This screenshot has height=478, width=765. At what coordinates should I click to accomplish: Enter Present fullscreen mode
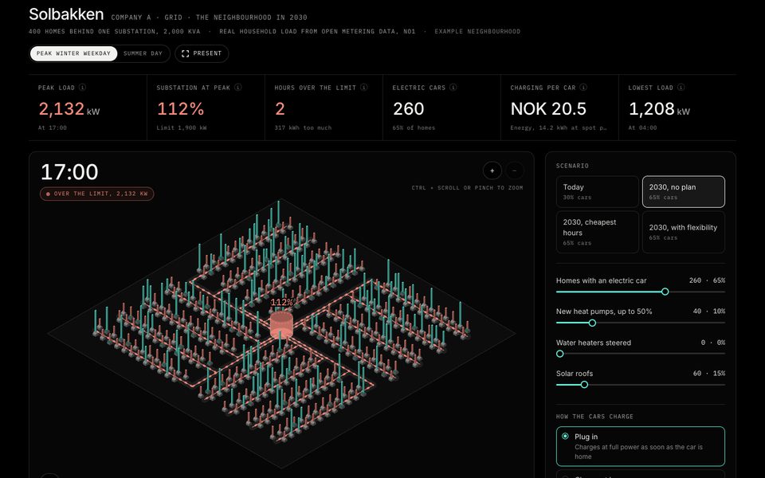click(202, 53)
